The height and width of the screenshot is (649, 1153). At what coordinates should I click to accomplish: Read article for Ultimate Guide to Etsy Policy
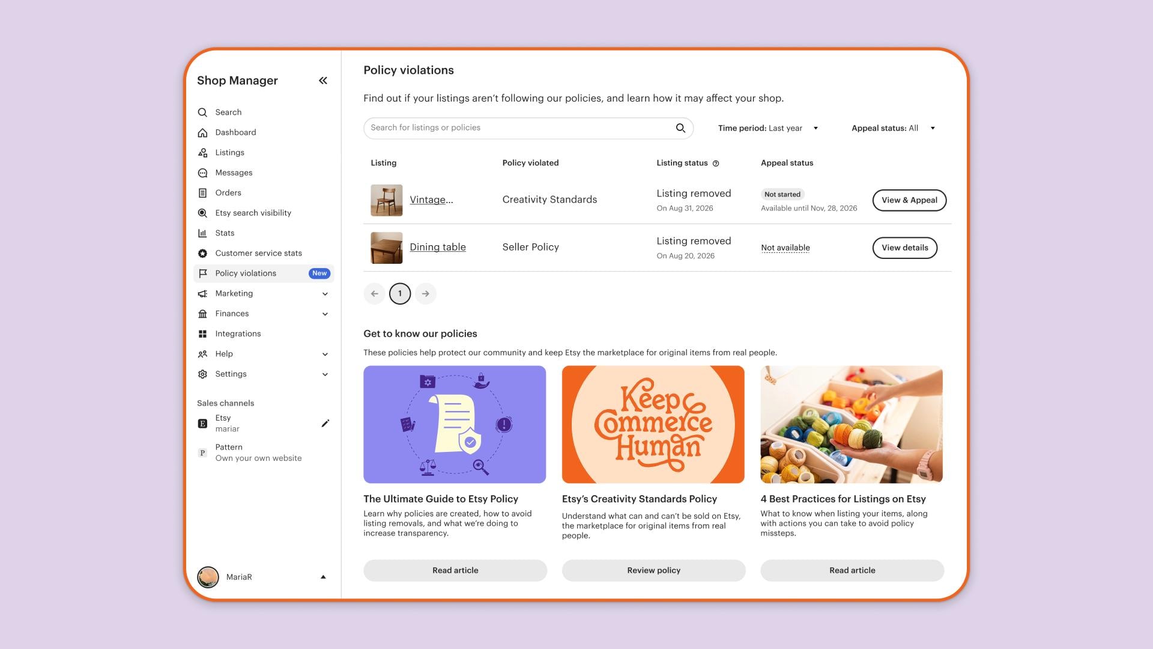click(455, 570)
